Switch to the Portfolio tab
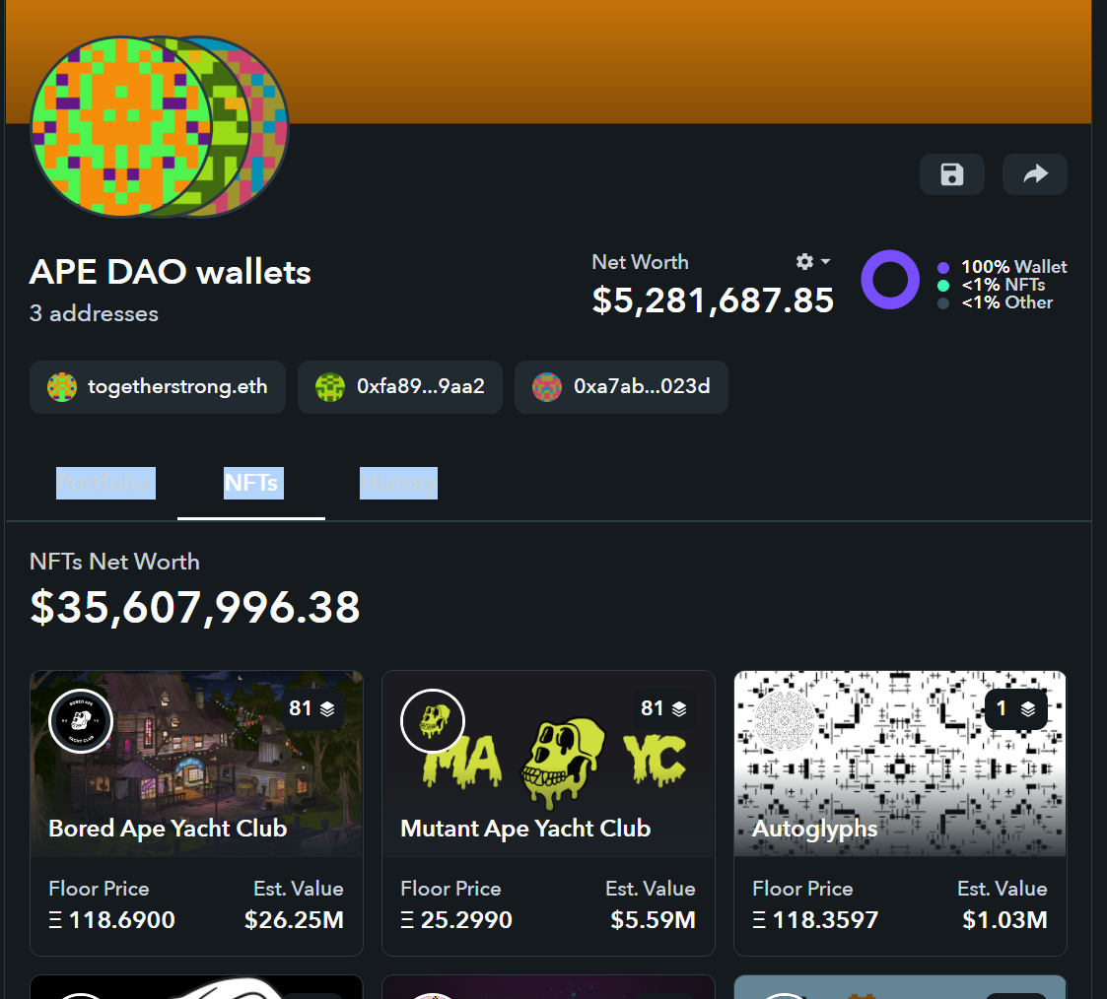Image resolution: width=1107 pixels, height=999 pixels. click(x=105, y=484)
